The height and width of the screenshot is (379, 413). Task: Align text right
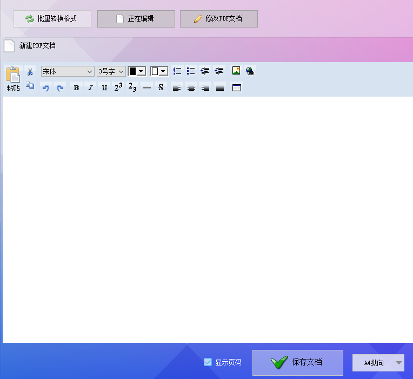click(x=205, y=87)
